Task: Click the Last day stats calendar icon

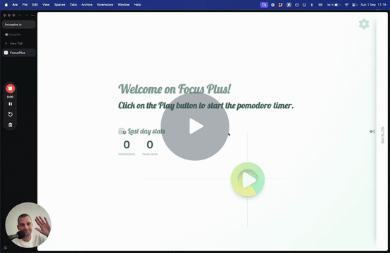Action: coord(122,131)
